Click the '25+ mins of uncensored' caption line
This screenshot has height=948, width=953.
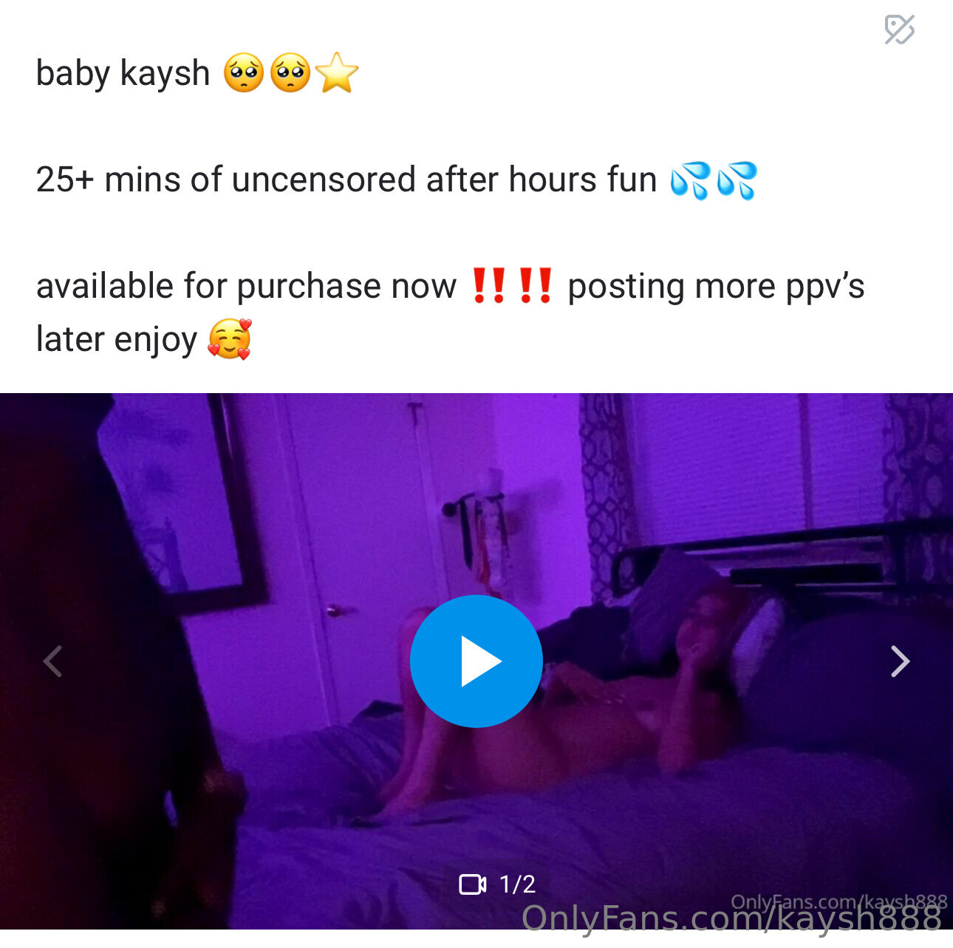coord(397,180)
